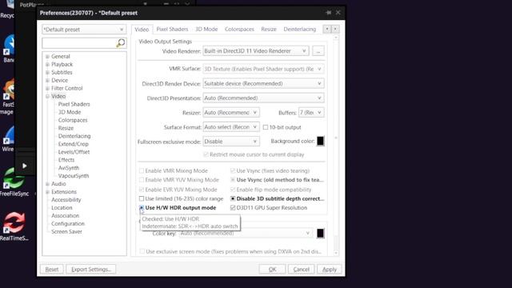Toggle Disable 3D subtitle depth correction
The image size is (512, 288).
(233, 198)
